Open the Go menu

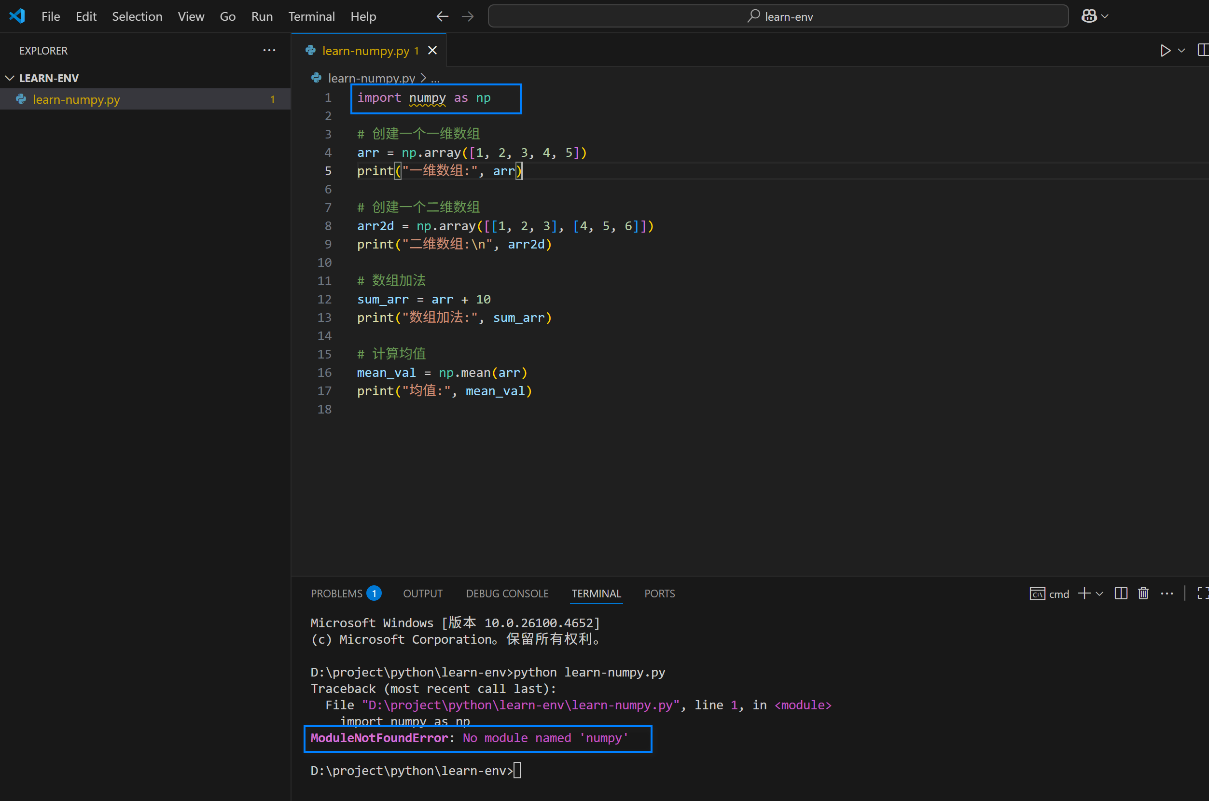[227, 16]
